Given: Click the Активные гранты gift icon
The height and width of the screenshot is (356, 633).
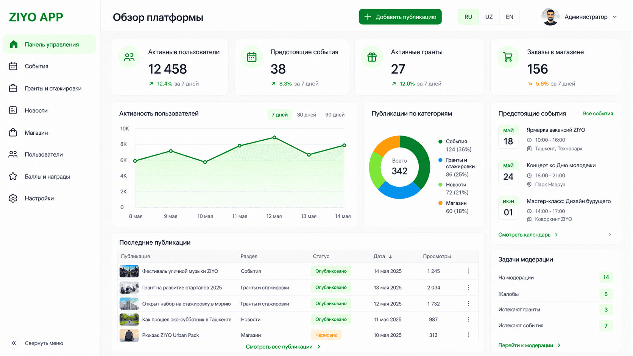Looking at the screenshot, I should (372, 57).
